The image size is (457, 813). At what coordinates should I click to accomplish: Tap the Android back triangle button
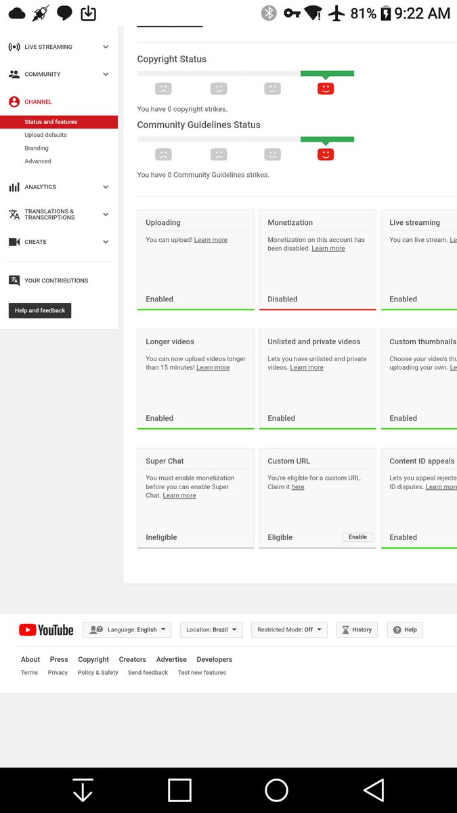(x=374, y=790)
